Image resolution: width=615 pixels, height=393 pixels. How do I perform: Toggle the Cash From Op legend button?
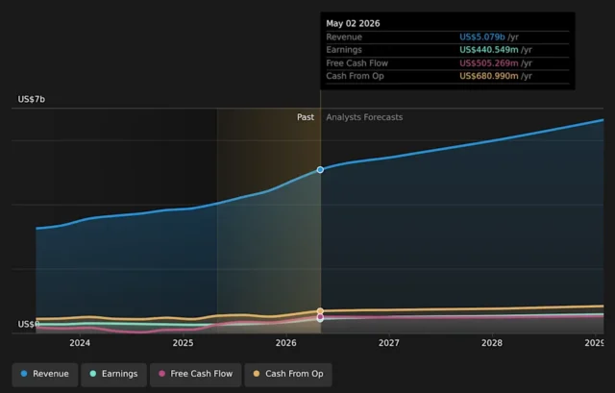pos(288,374)
